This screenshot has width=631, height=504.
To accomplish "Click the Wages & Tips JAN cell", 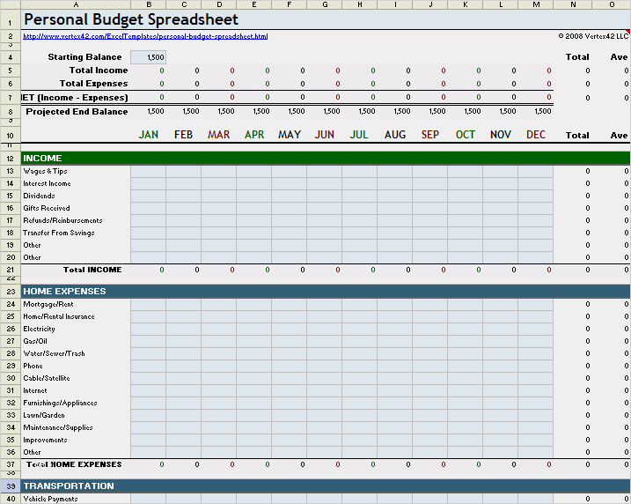I will tap(148, 171).
